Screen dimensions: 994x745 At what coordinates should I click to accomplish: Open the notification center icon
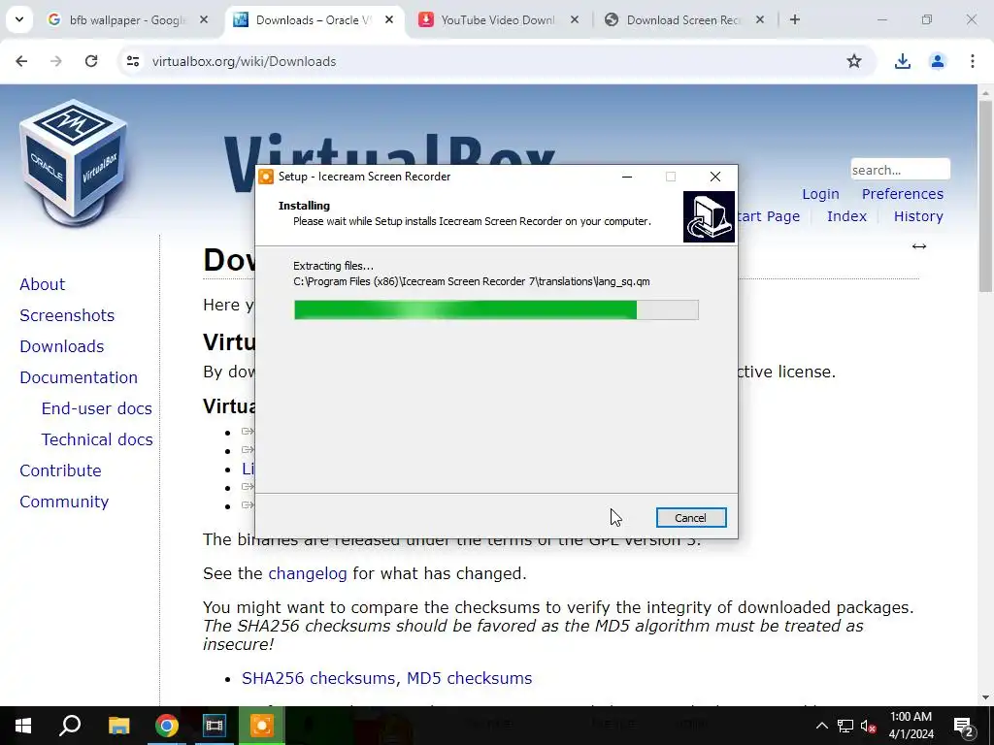964,726
